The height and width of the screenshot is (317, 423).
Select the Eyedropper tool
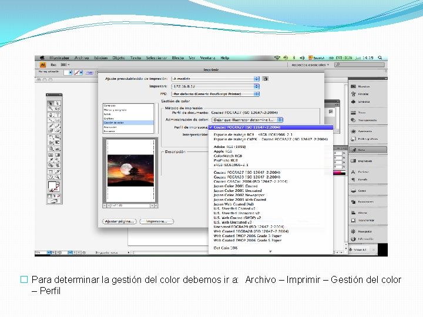[x=51, y=160]
